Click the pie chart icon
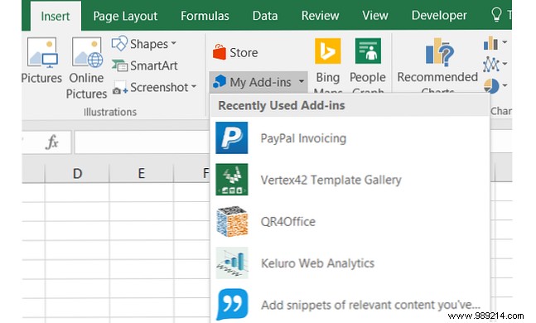 pyautogui.click(x=491, y=86)
